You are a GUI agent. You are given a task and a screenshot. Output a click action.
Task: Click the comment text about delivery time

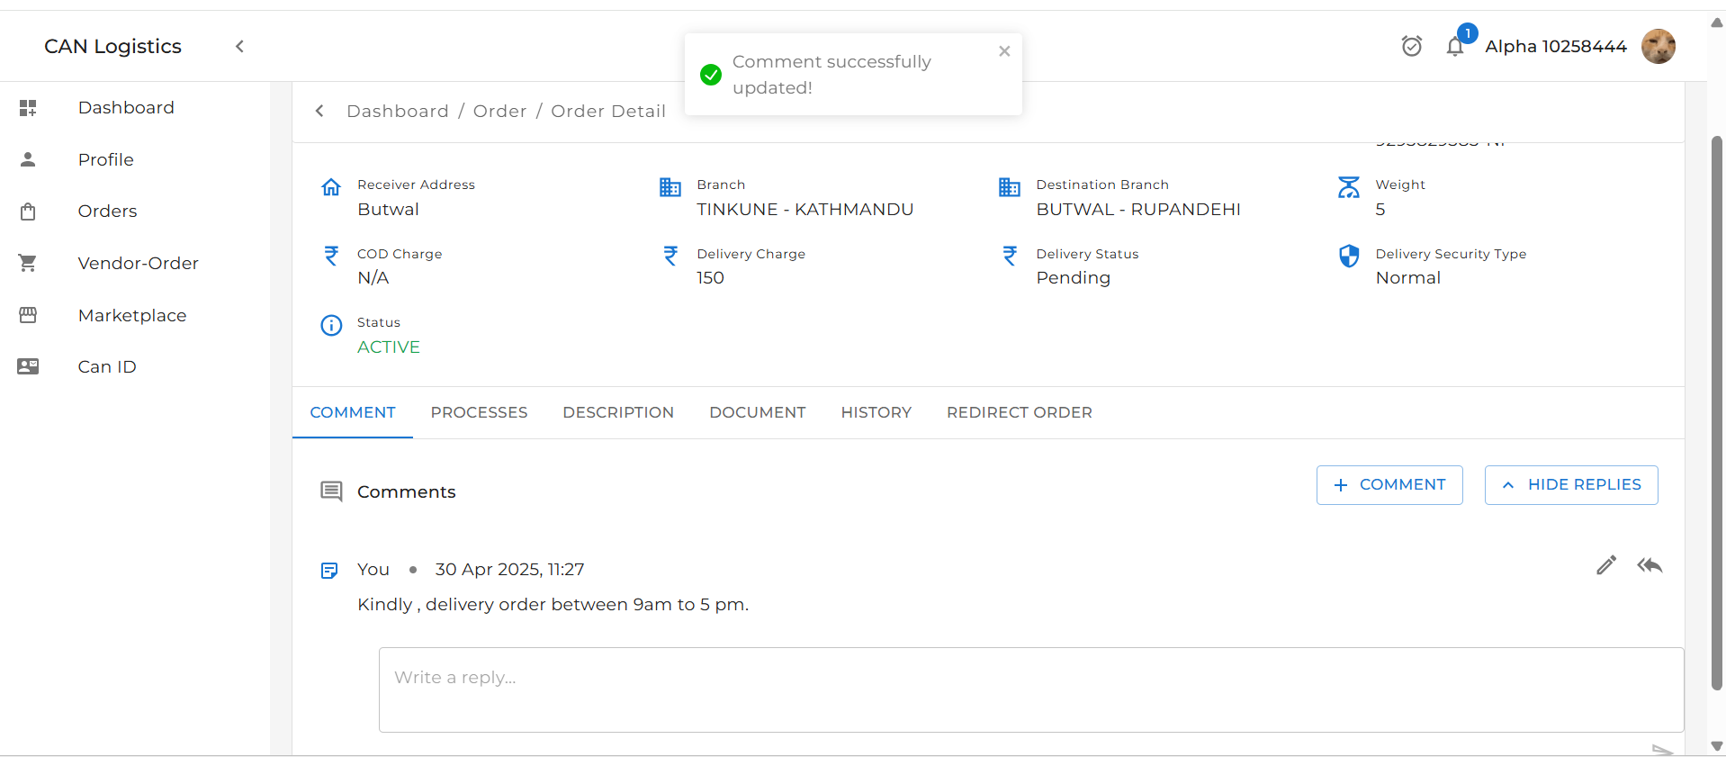(x=553, y=604)
